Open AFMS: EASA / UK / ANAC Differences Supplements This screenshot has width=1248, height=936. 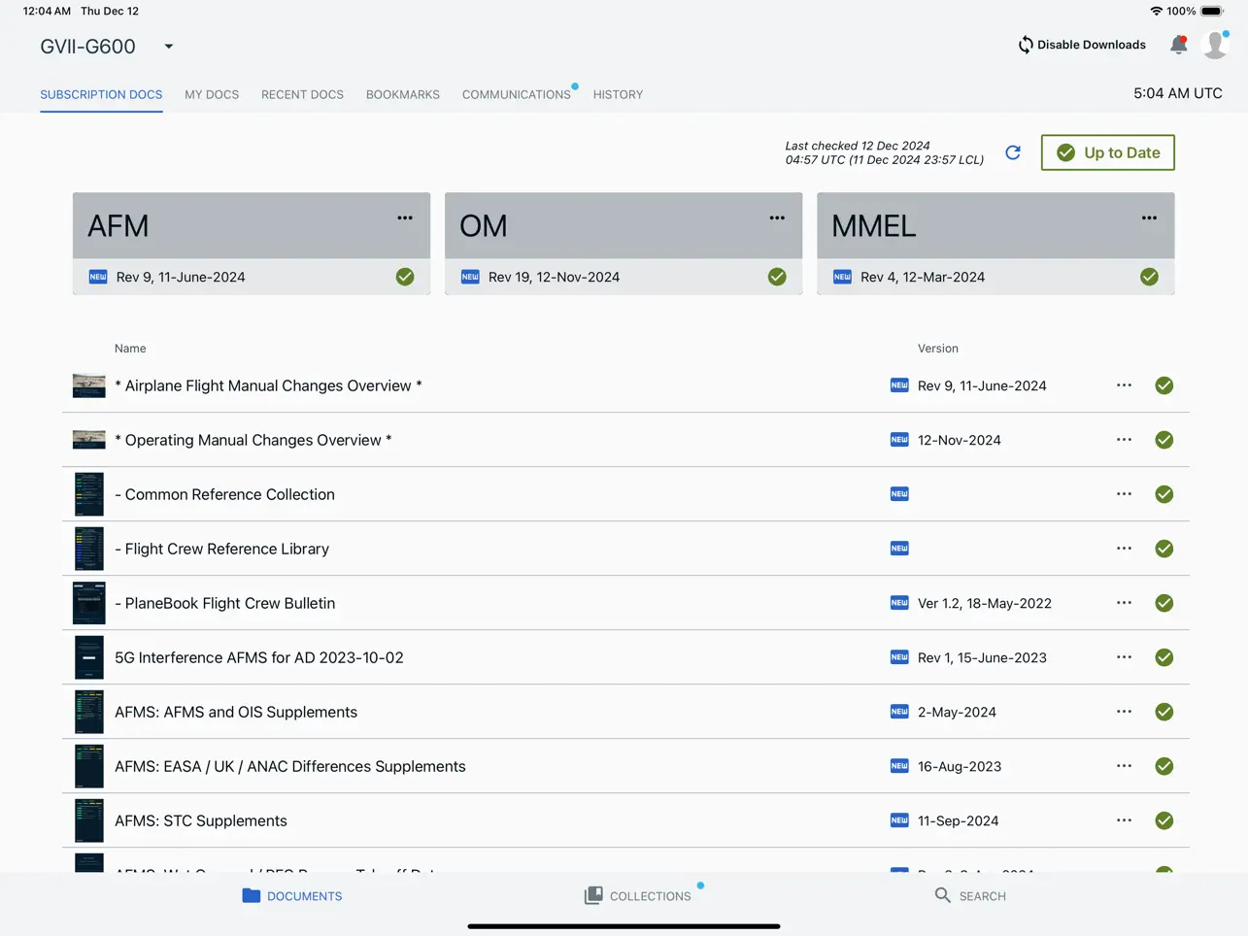point(290,766)
